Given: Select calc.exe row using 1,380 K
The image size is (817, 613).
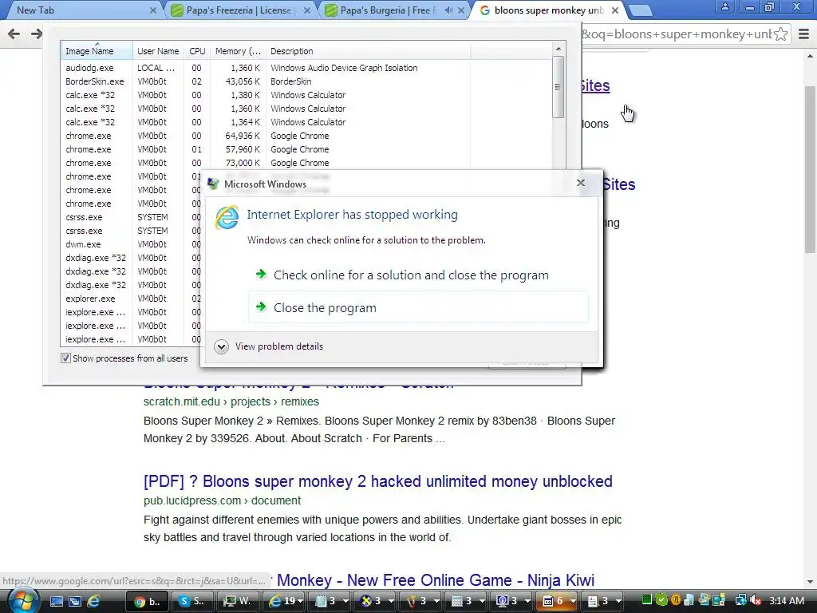Looking at the screenshot, I should (306, 95).
